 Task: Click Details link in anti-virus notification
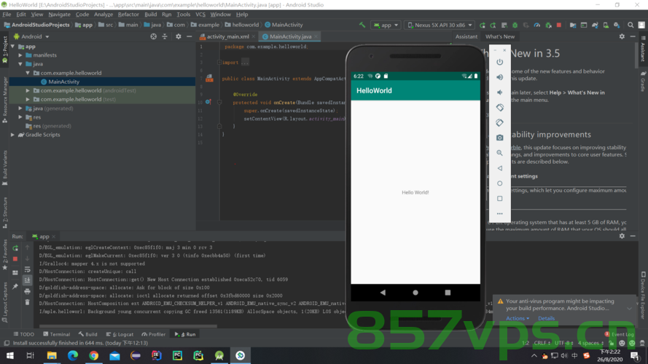pyautogui.click(x=546, y=318)
